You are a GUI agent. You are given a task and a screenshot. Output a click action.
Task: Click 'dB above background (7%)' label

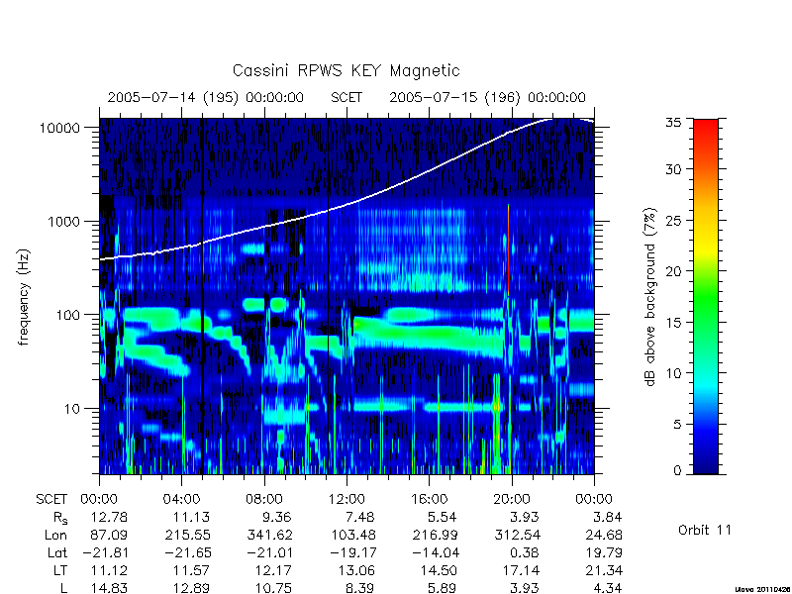point(650,297)
